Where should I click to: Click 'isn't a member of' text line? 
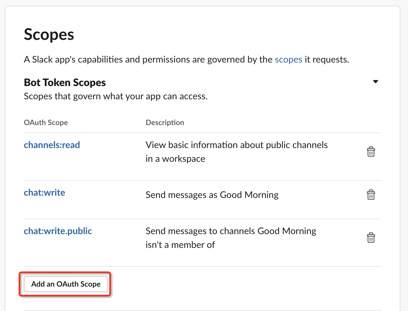(180, 245)
